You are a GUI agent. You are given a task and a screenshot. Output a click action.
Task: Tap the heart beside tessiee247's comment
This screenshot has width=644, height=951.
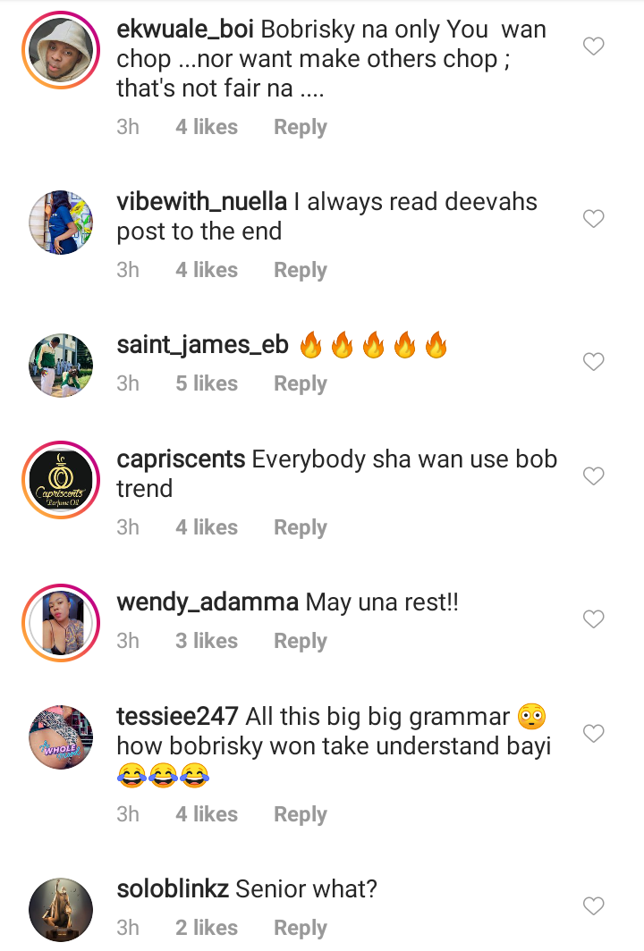pos(593,734)
